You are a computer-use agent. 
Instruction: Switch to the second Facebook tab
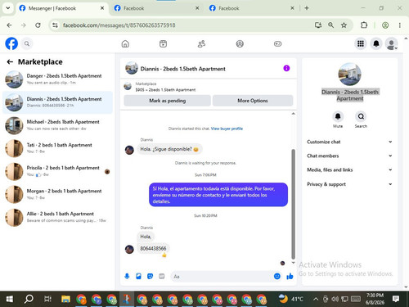click(156, 8)
